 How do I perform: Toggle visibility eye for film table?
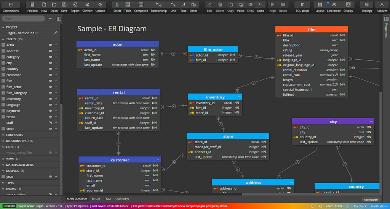click(51, 81)
